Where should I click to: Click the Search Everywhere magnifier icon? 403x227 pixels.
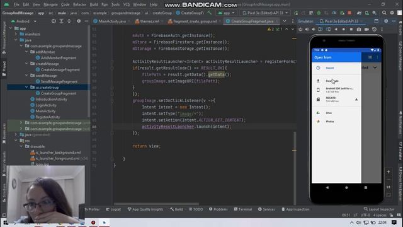[384, 13]
